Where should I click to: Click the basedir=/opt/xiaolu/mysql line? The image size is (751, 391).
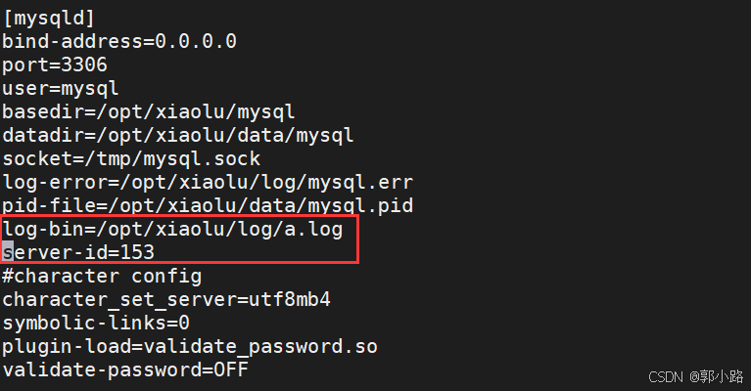point(149,111)
